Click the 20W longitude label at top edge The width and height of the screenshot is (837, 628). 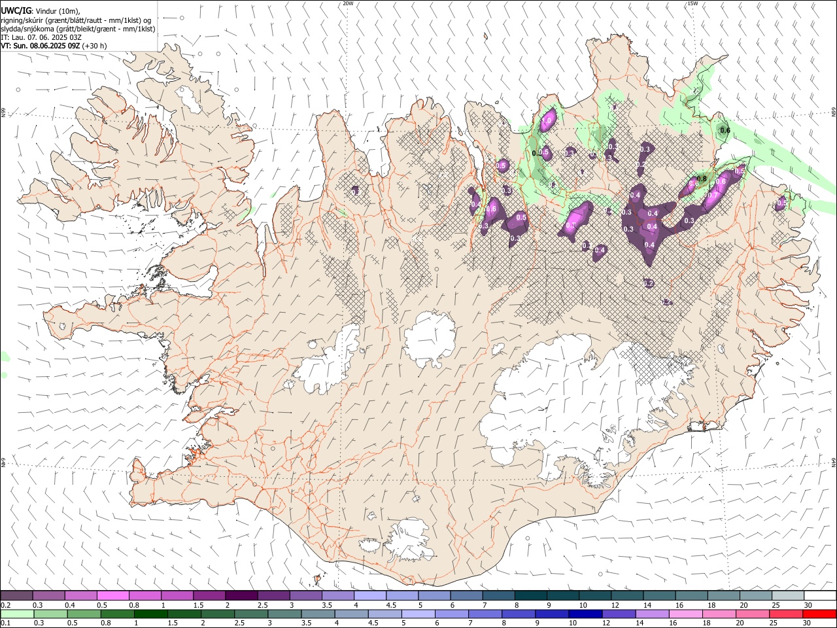(x=348, y=3)
